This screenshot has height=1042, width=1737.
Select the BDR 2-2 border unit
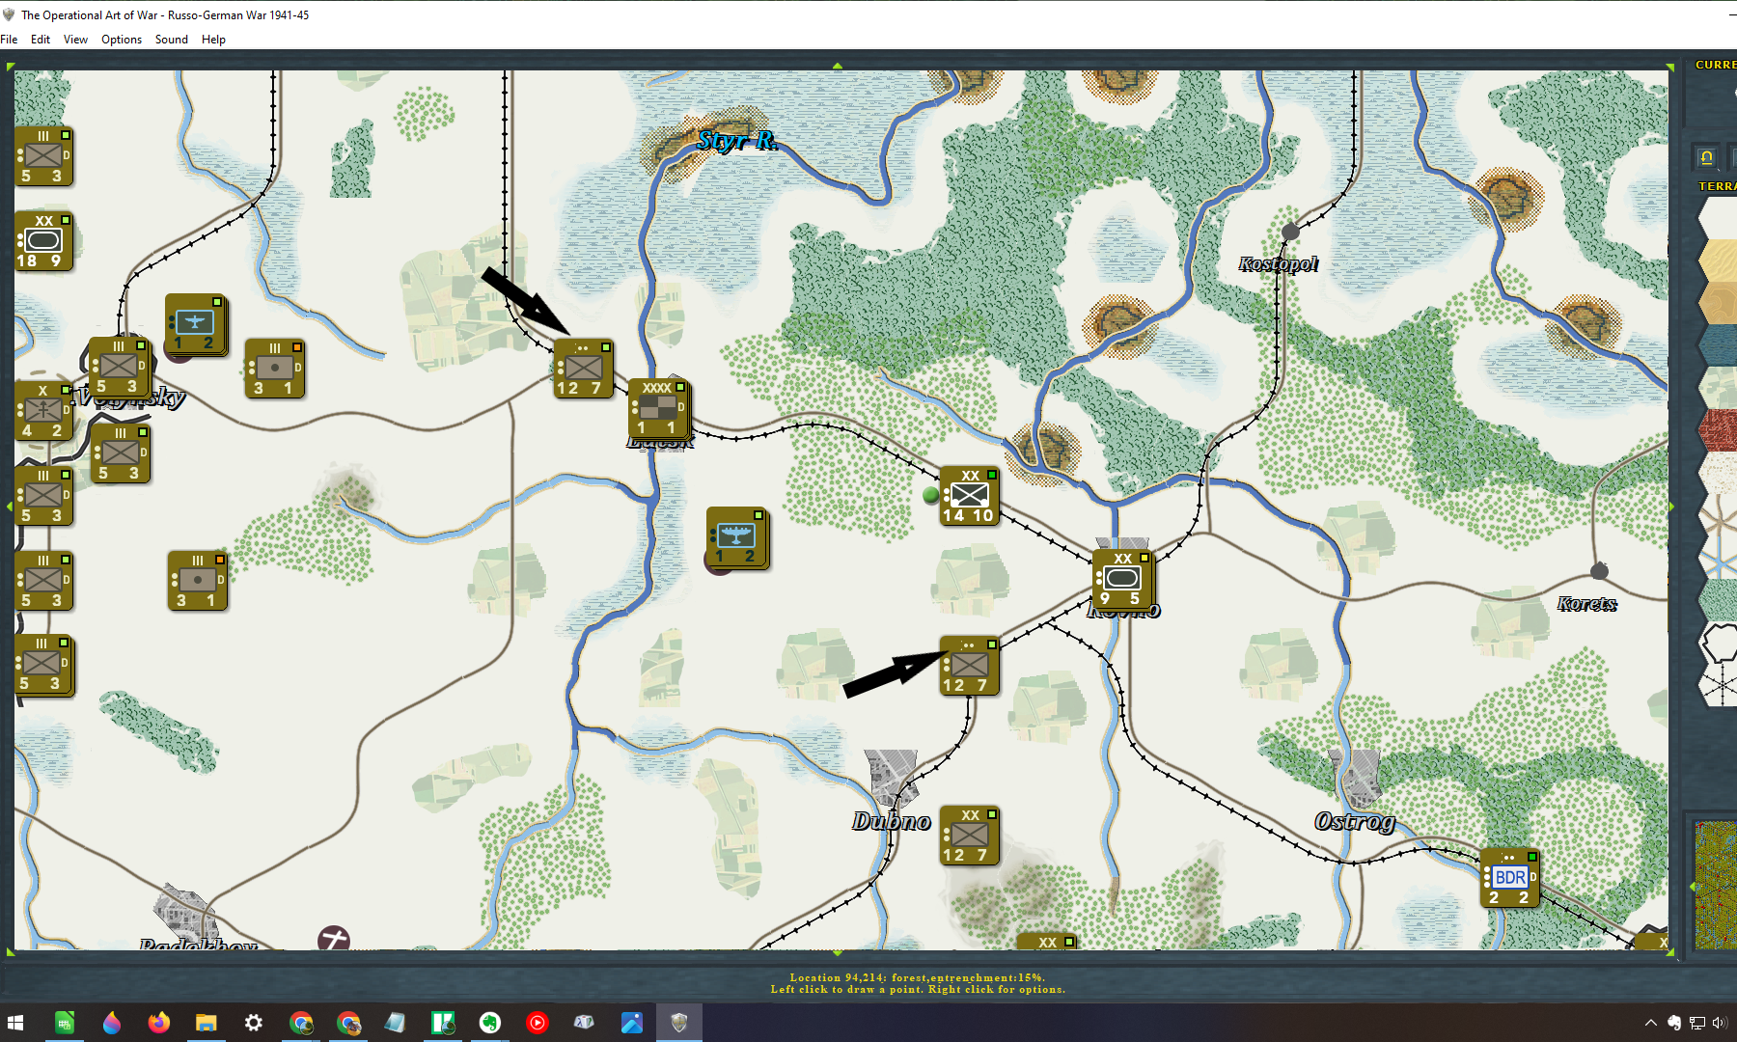click(x=1510, y=878)
